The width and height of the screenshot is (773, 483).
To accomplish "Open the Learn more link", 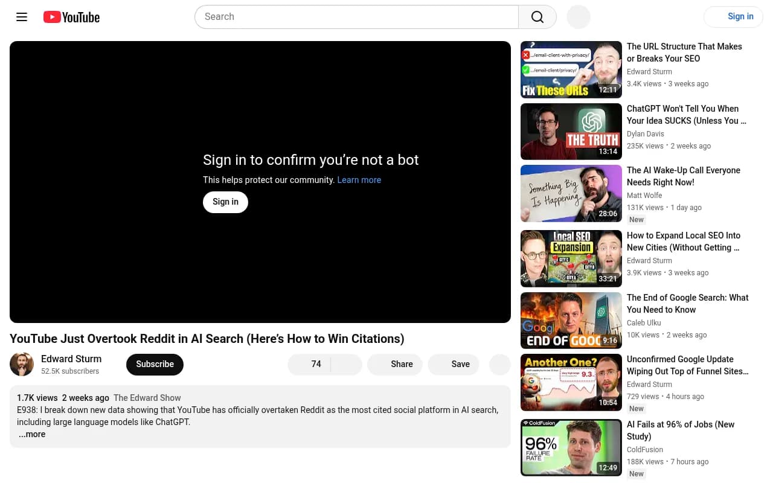I will pyautogui.click(x=359, y=180).
